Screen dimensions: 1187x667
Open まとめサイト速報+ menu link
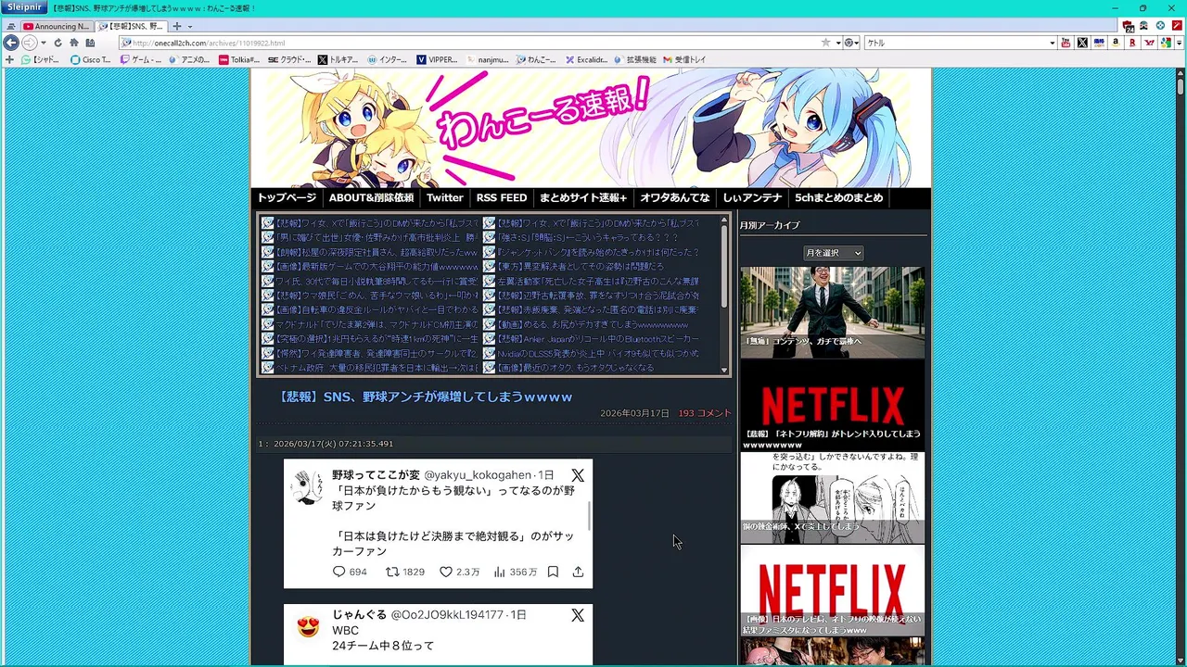coord(583,197)
